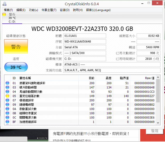Select the 底層資料讀取錯誤率 attribute row
Viewport: 165px width, 142px height.
80,83
